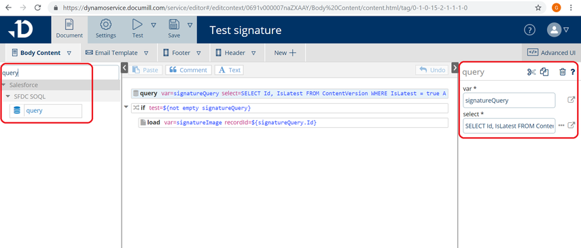Click the scissors cut icon

[x=531, y=72]
